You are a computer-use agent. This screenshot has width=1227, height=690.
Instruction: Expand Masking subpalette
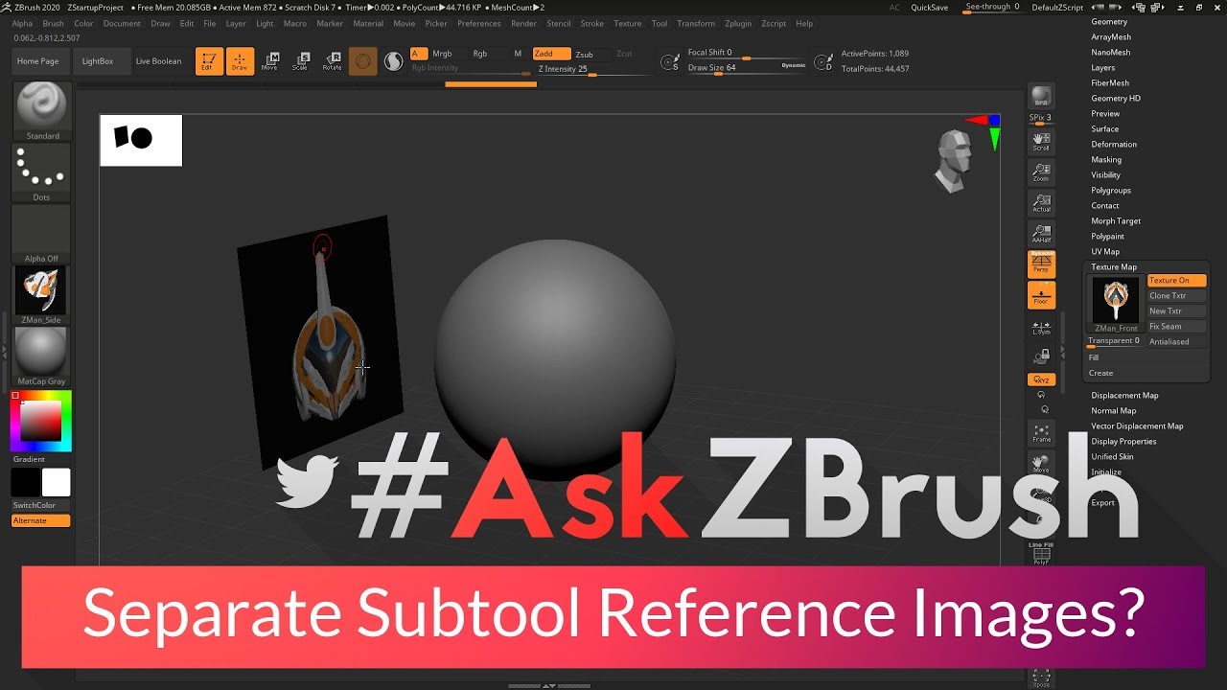pos(1106,159)
